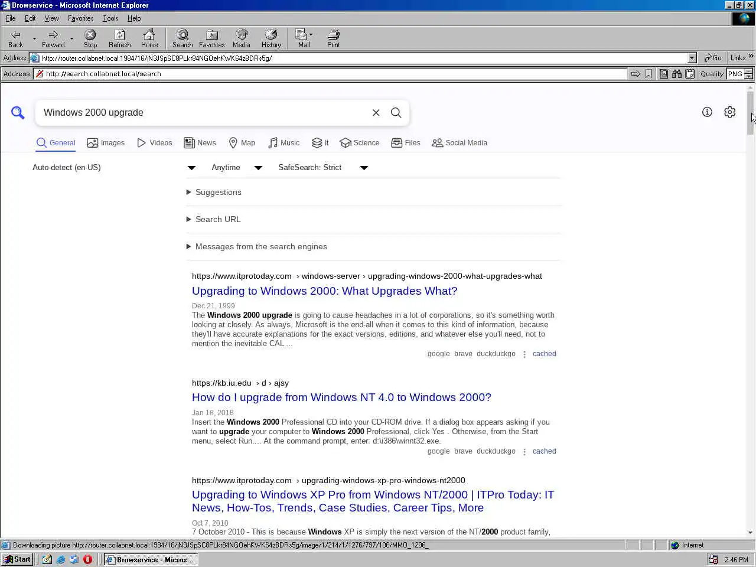756x567 pixels.
Task: Decrease Quality with the down spinner
Action: click(748, 77)
